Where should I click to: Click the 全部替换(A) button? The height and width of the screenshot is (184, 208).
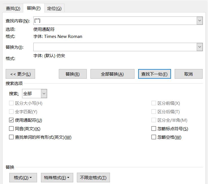(112, 74)
